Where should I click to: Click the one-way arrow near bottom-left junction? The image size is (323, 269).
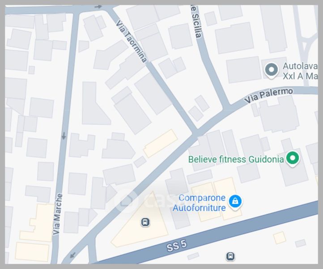[x=72, y=255]
